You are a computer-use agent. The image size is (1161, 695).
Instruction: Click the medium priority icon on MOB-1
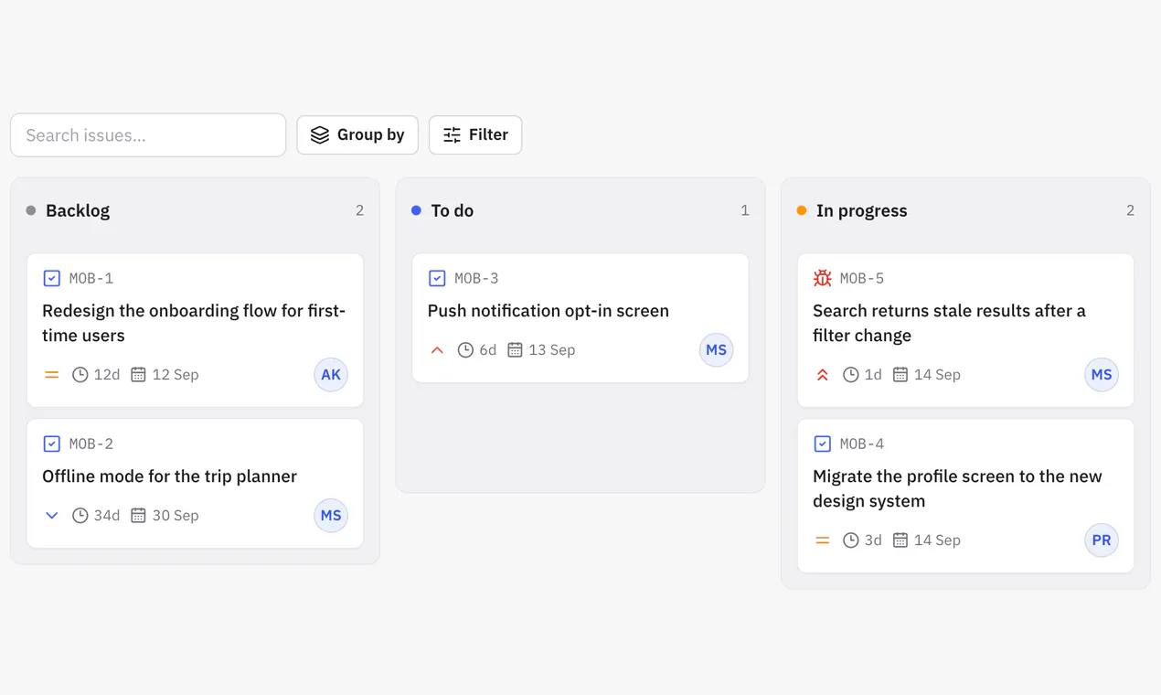(52, 375)
